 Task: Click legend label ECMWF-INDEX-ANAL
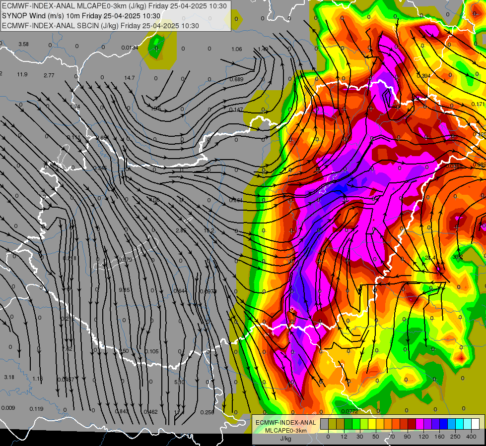click(286, 423)
